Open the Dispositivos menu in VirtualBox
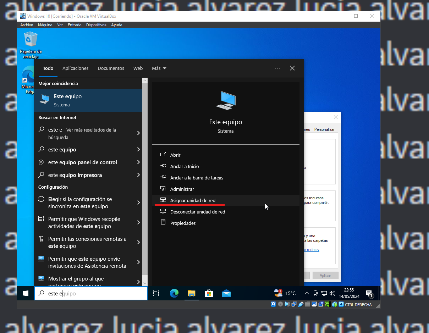The image size is (429, 333). tap(96, 25)
